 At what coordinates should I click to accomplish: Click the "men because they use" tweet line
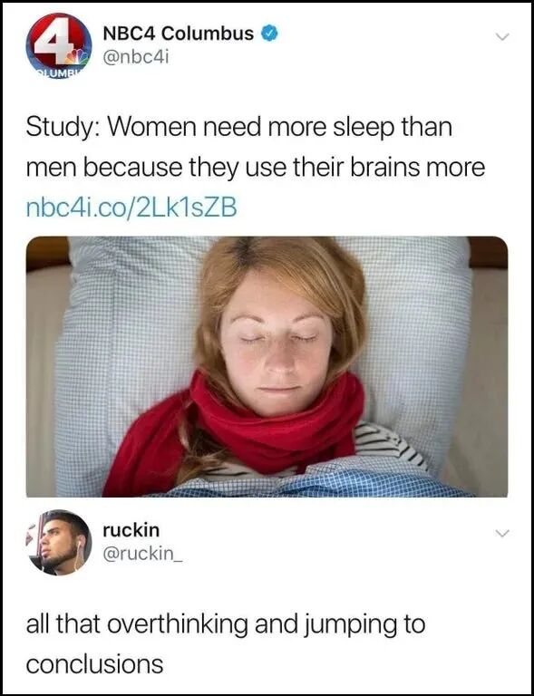256,169
